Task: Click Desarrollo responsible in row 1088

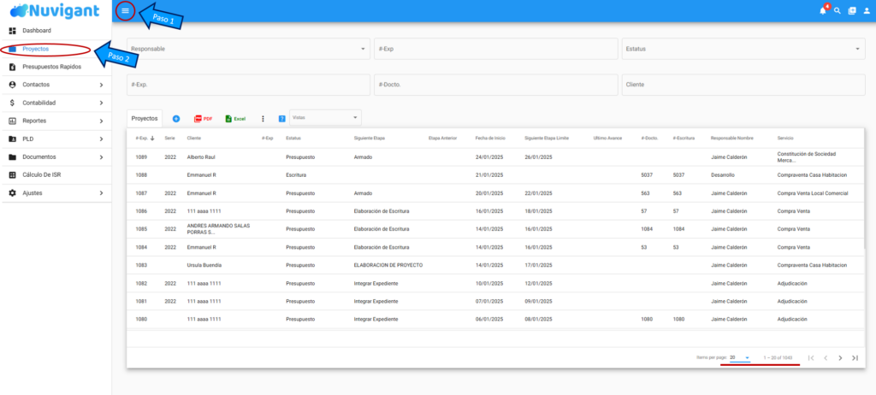Action: pos(722,175)
